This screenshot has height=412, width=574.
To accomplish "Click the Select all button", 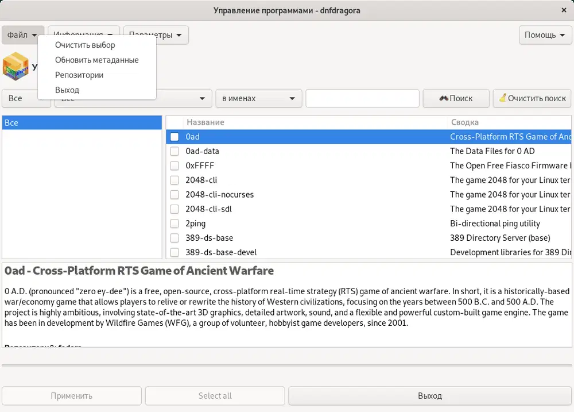I will click(215, 396).
